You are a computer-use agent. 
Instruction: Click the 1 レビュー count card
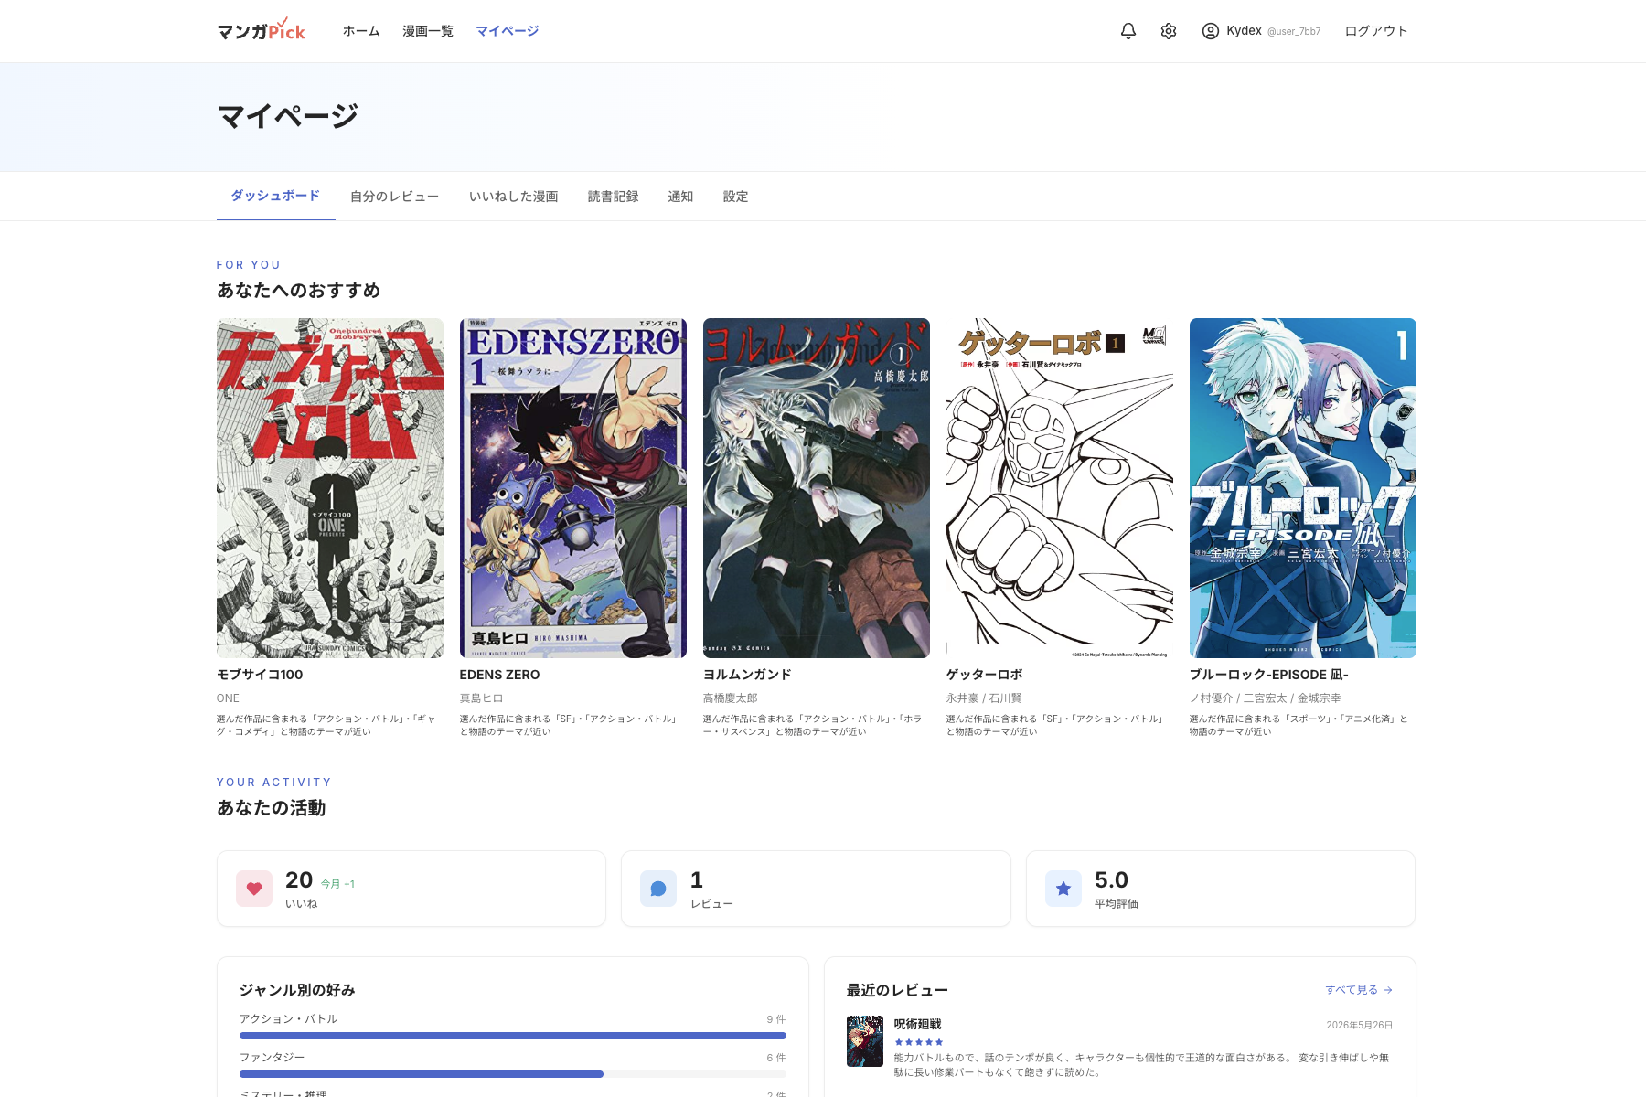point(816,889)
